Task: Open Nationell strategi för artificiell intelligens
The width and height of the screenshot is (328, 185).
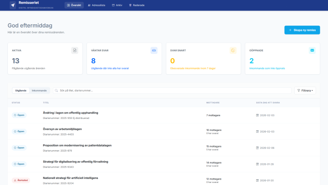Action: (71, 178)
